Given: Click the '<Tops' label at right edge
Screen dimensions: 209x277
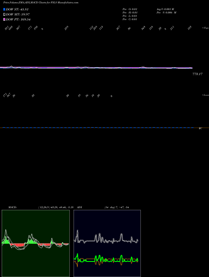Looking at the screenshot, I should pos(206,28).
